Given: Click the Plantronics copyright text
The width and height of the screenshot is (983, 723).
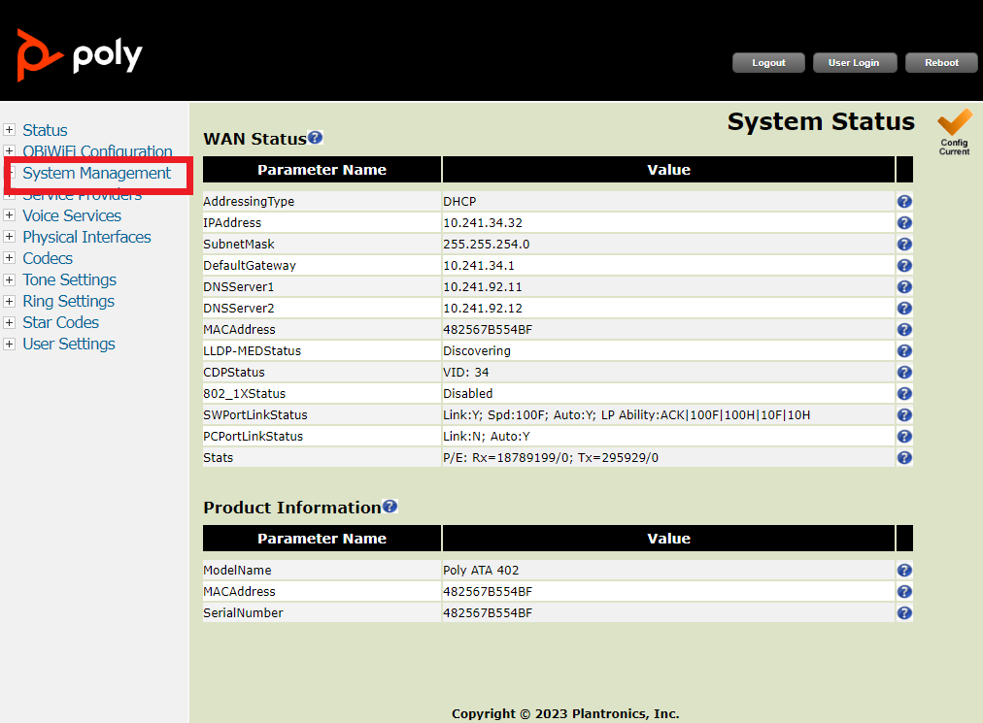Looking at the screenshot, I should click(x=565, y=713).
